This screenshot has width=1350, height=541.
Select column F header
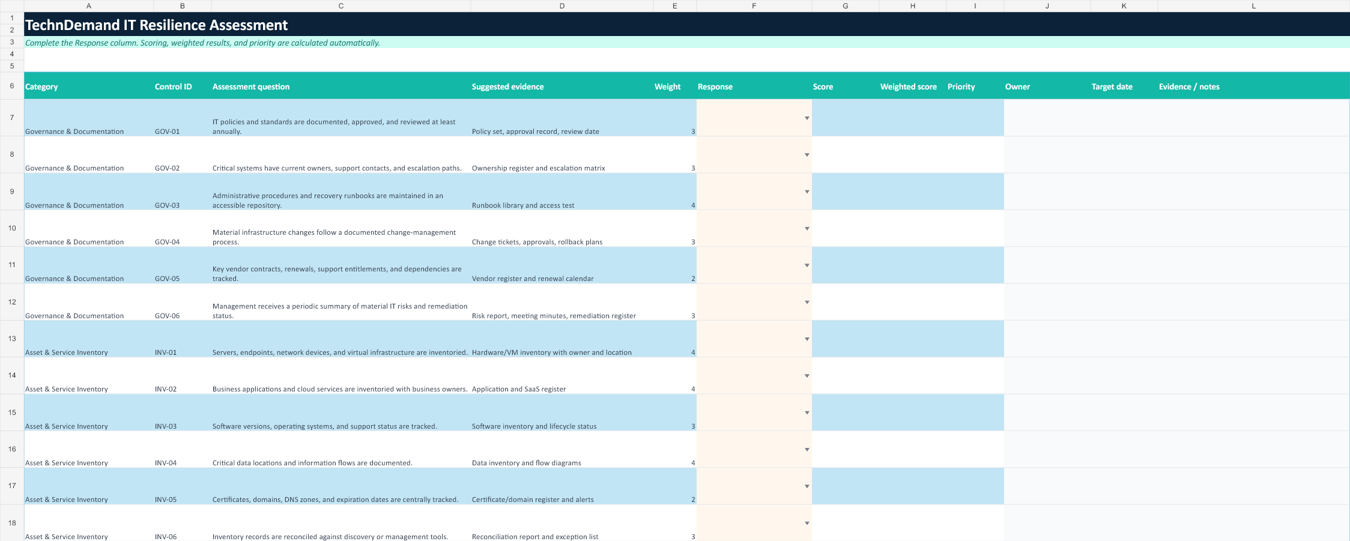754,6
